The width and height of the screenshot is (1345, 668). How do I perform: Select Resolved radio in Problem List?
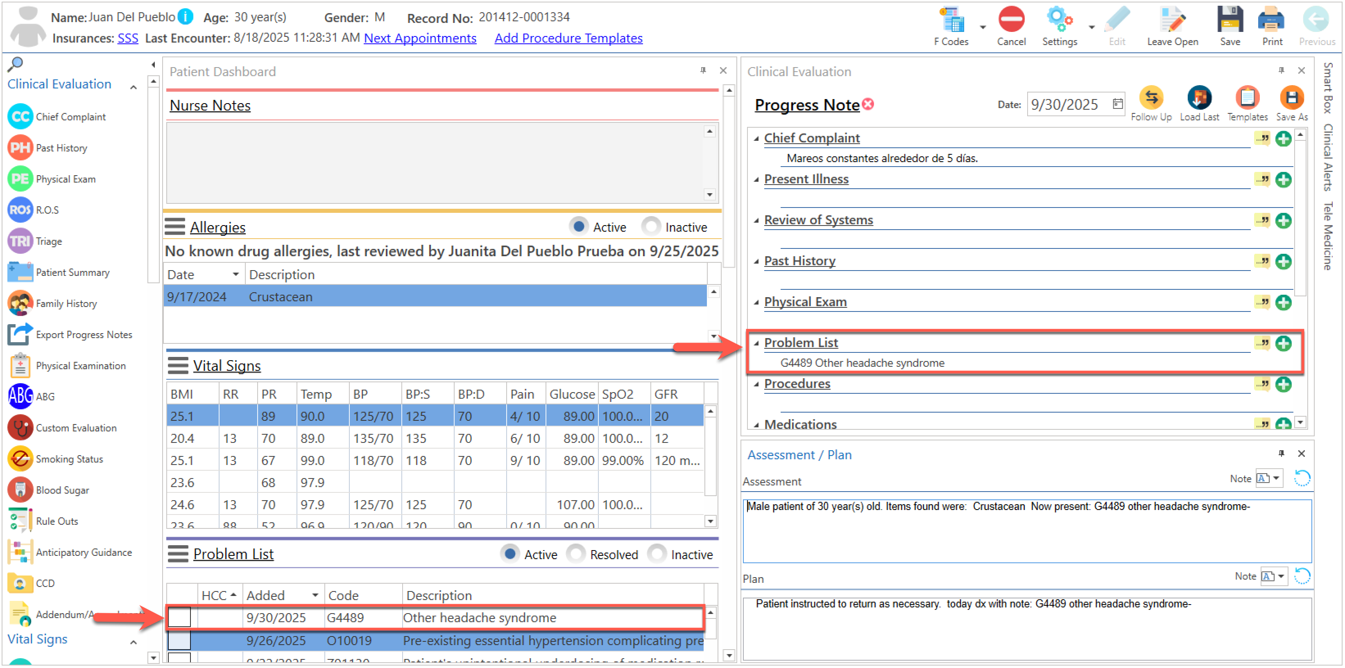tap(576, 554)
